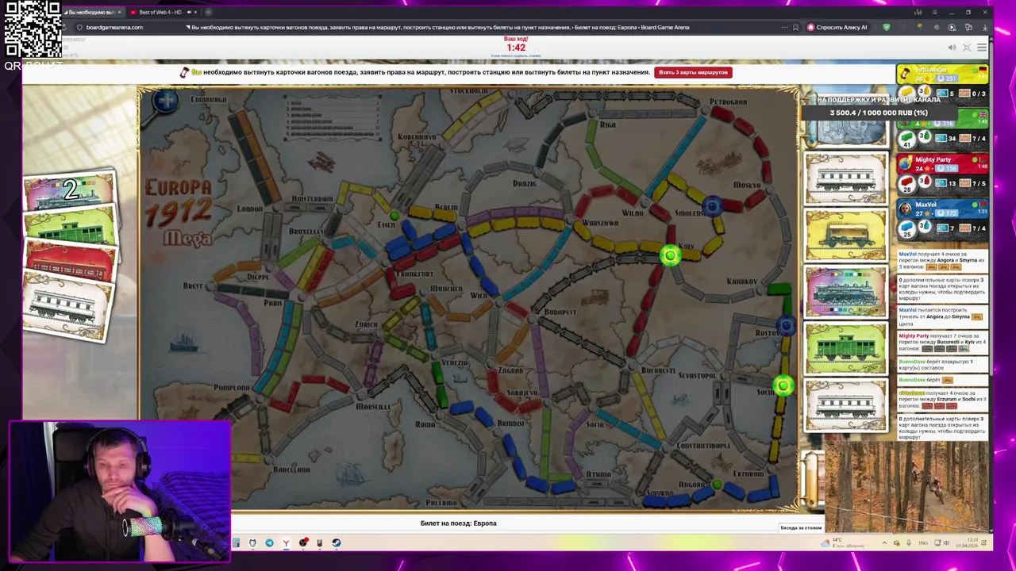Click the 'Беседа за столом' chat button
1016x571 pixels.
click(x=801, y=528)
